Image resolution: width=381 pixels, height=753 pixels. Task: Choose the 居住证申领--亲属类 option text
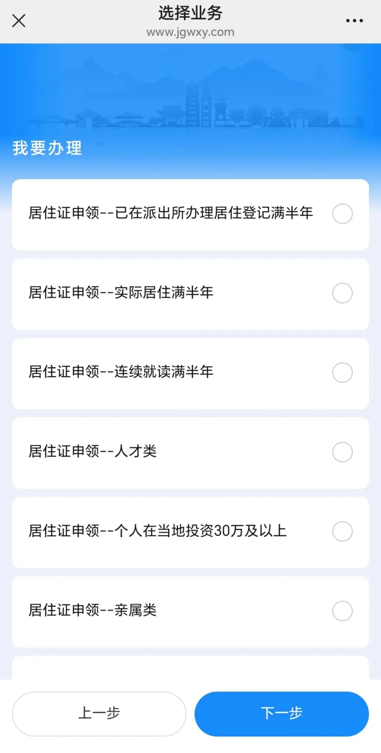[x=92, y=610]
